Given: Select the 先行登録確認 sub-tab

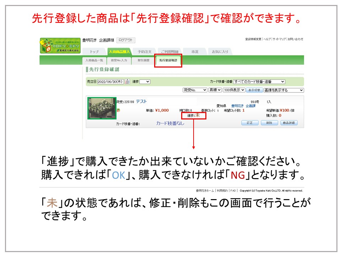Looking at the screenshot, I should coord(168,61).
